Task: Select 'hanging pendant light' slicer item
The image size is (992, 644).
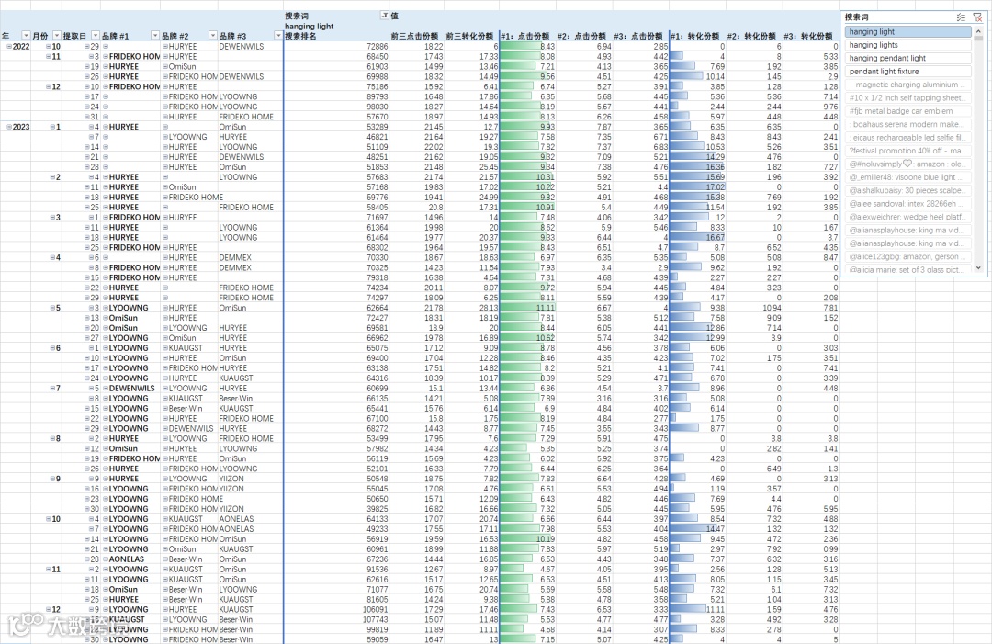Action: pos(907,58)
